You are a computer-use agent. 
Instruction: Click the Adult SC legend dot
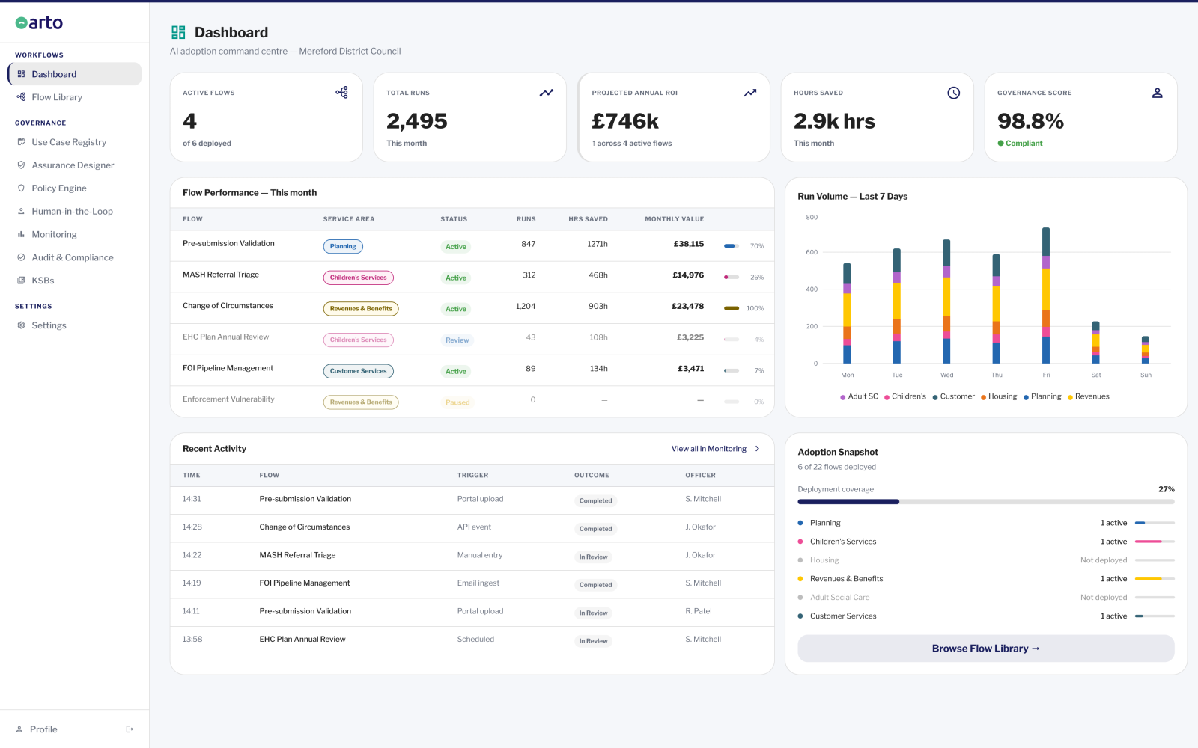[843, 397]
